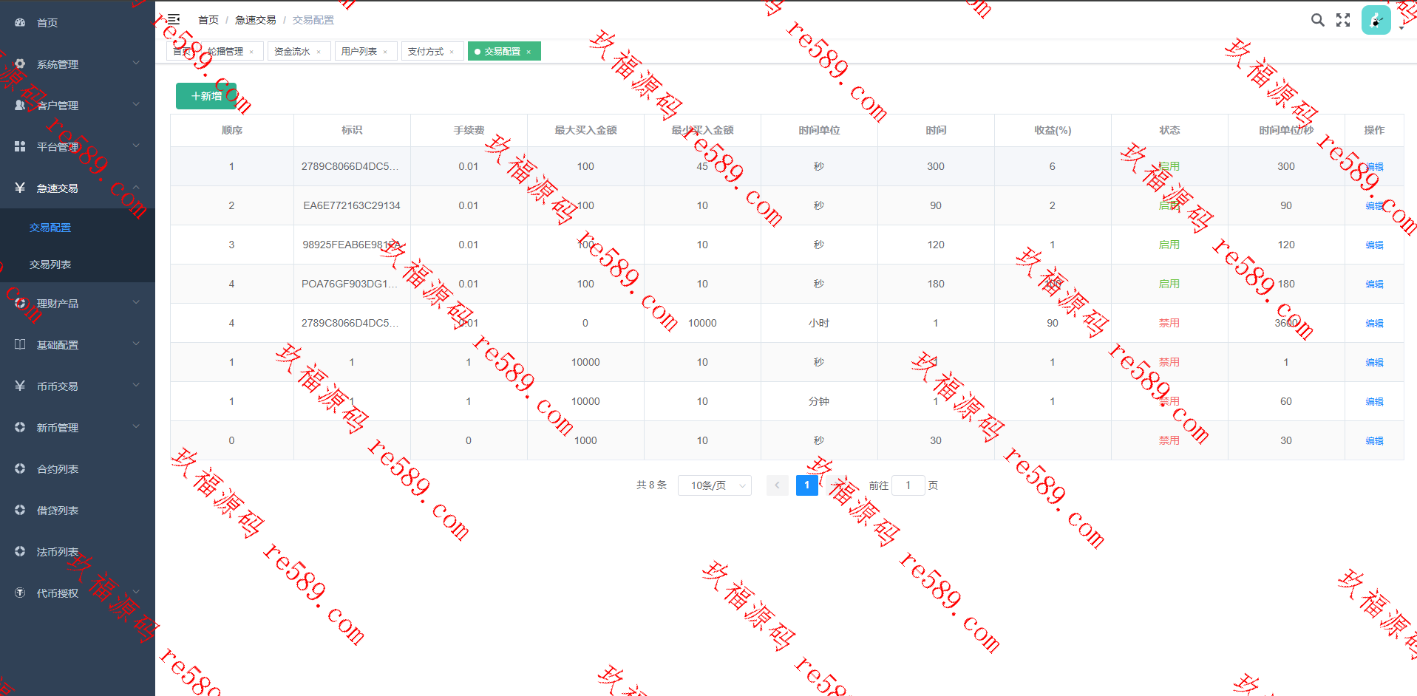Click 首页 in the breadcrumb
Viewport: 1417px width, 696px height.
pyautogui.click(x=208, y=20)
